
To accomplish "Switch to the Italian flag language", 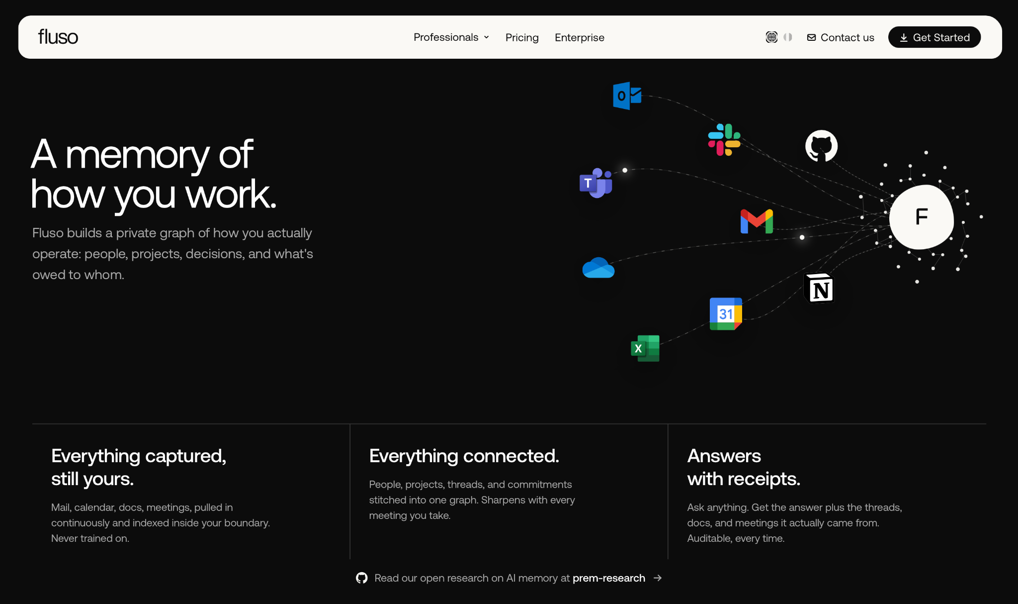I will point(788,37).
